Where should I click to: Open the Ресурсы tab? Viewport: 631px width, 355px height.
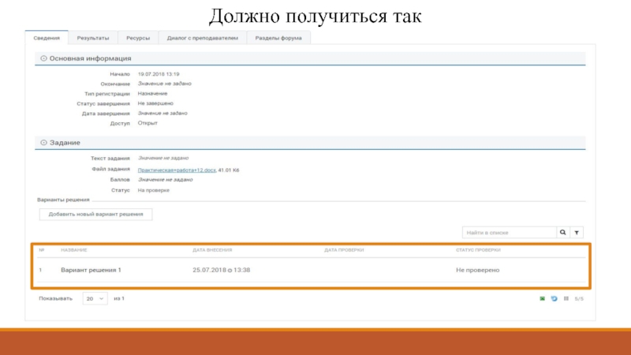pos(137,37)
